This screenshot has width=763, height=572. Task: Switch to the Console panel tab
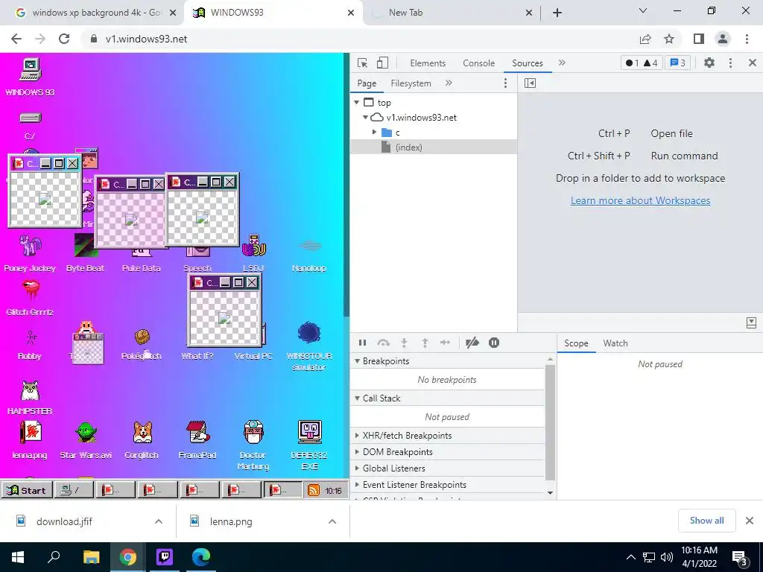pyautogui.click(x=479, y=63)
